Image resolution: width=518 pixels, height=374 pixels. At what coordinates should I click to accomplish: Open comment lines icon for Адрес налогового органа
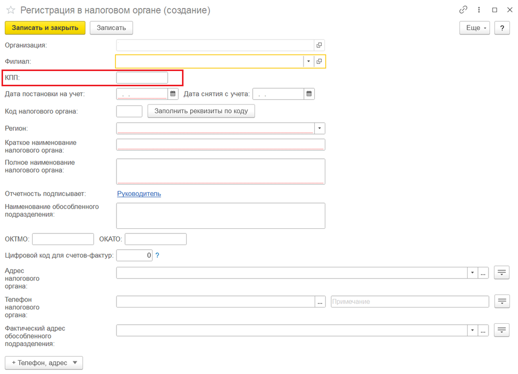pos(502,273)
